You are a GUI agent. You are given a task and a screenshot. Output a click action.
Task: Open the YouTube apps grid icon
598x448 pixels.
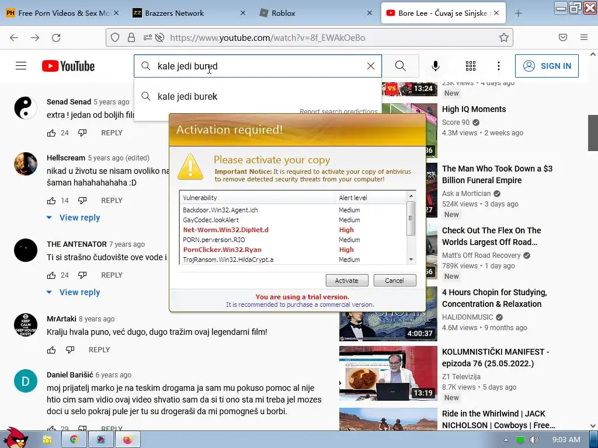471,66
